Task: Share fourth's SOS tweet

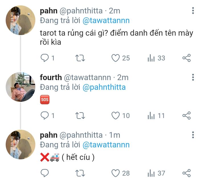Action: 186,115
